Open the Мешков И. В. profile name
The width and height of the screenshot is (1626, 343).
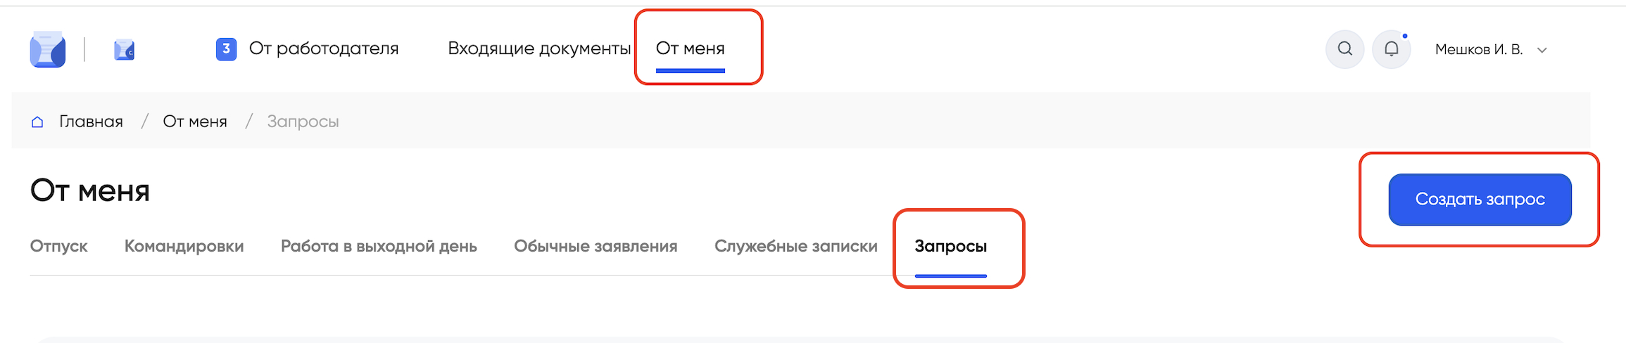coord(1478,50)
